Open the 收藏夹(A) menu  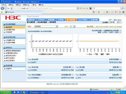[x=26, y=5]
